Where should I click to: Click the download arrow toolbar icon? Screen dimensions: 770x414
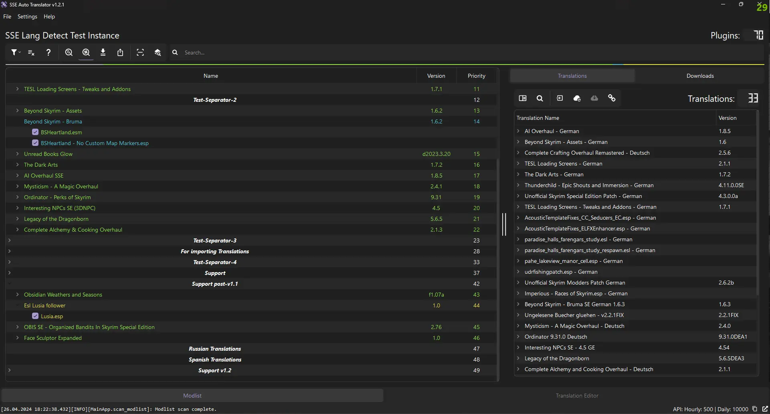coord(103,53)
